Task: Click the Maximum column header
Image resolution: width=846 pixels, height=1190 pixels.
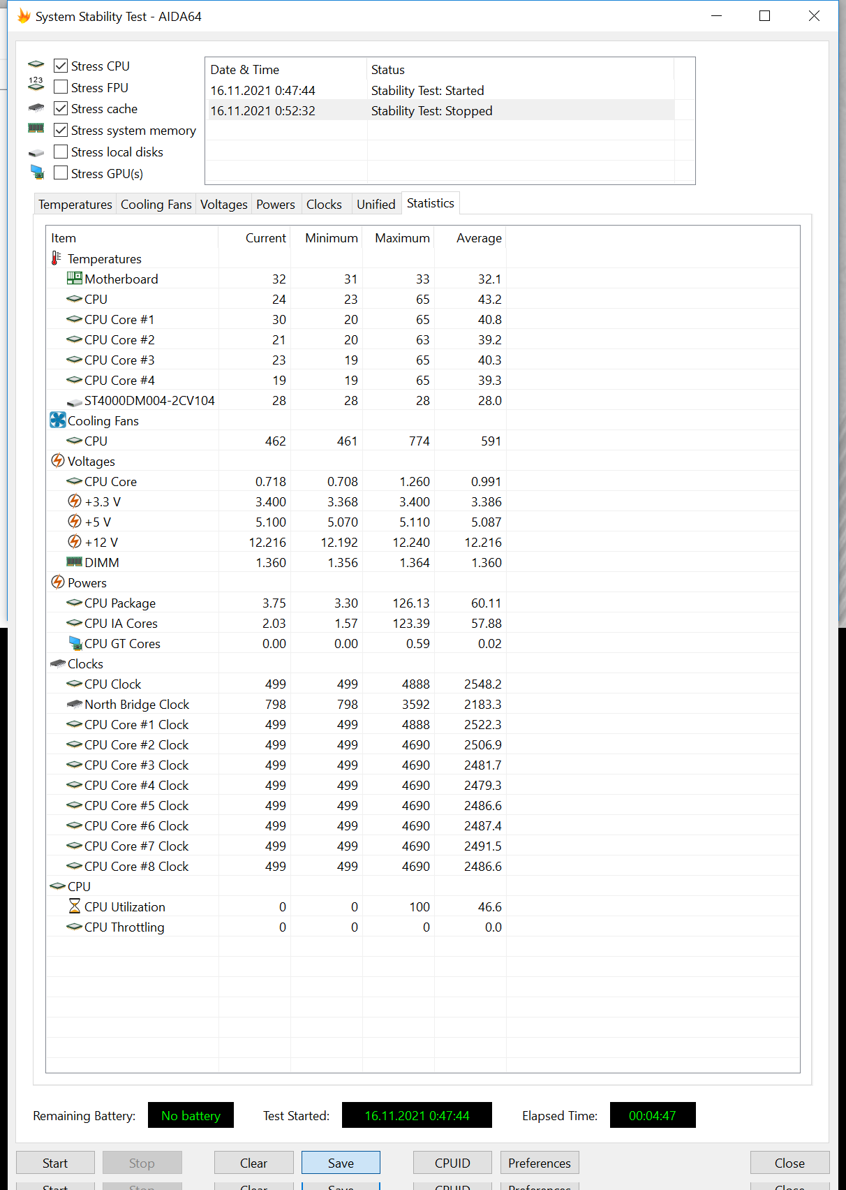Action: [x=399, y=237]
